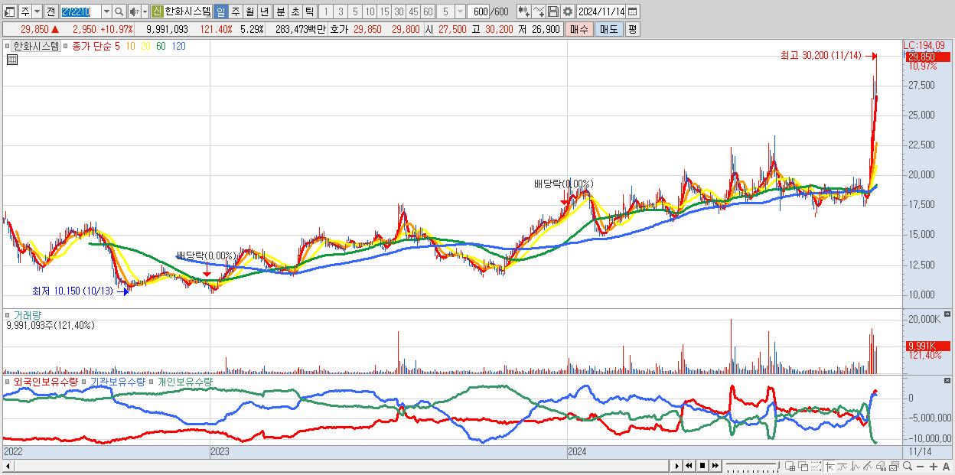Select the yearly '년' period toggle
Viewport: 955px width, 475px height.
pos(264,11)
